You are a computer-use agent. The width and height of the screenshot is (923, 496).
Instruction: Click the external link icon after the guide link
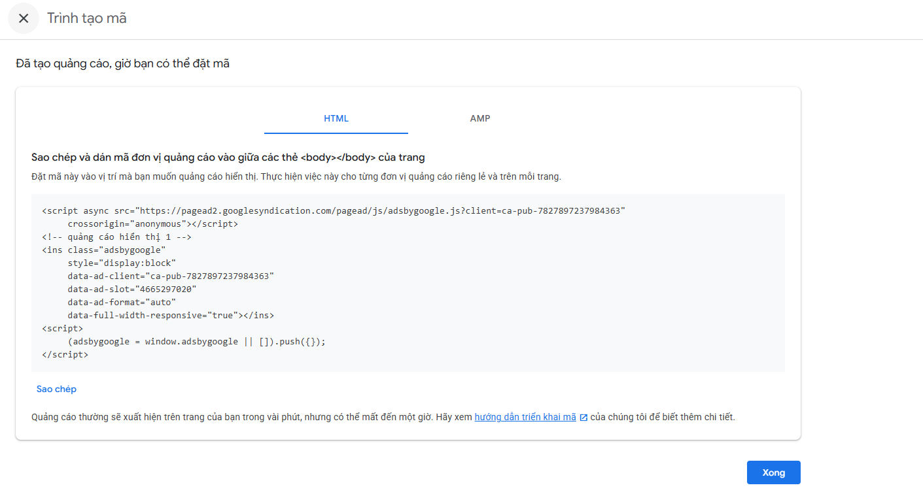583,418
